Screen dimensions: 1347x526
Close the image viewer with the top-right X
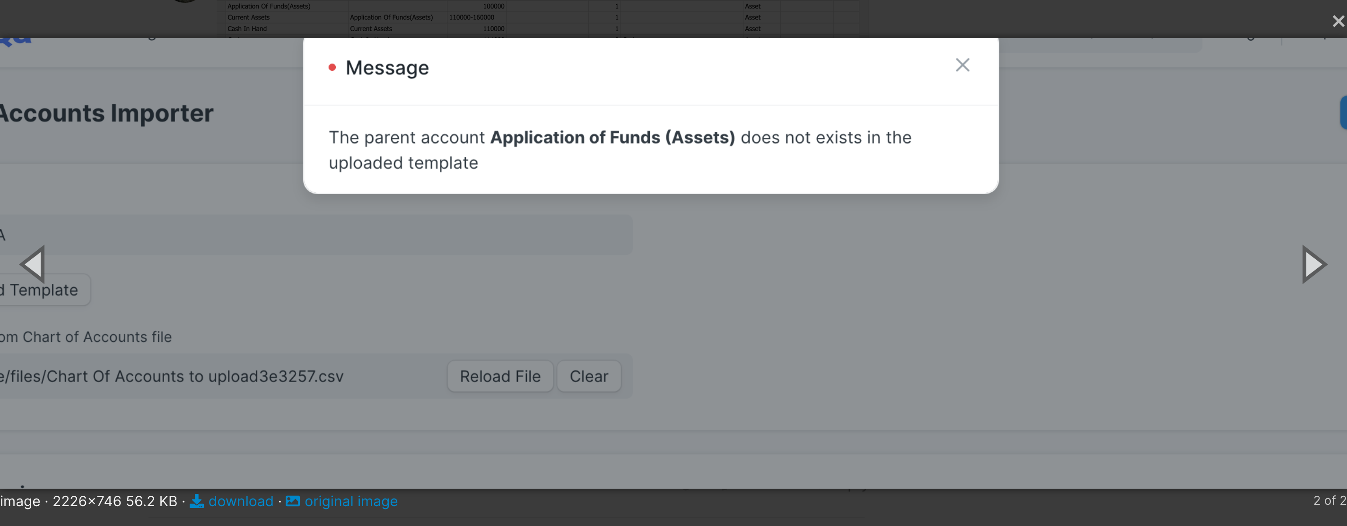tap(1337, 21)
